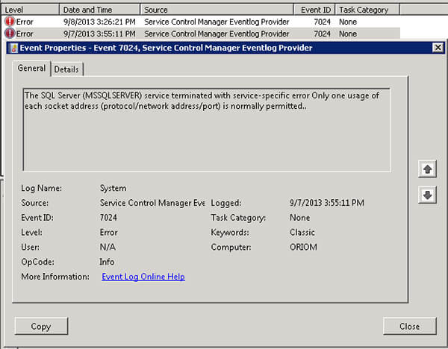
Task: Sort by the Task Category column header
Action: (366, 10)
